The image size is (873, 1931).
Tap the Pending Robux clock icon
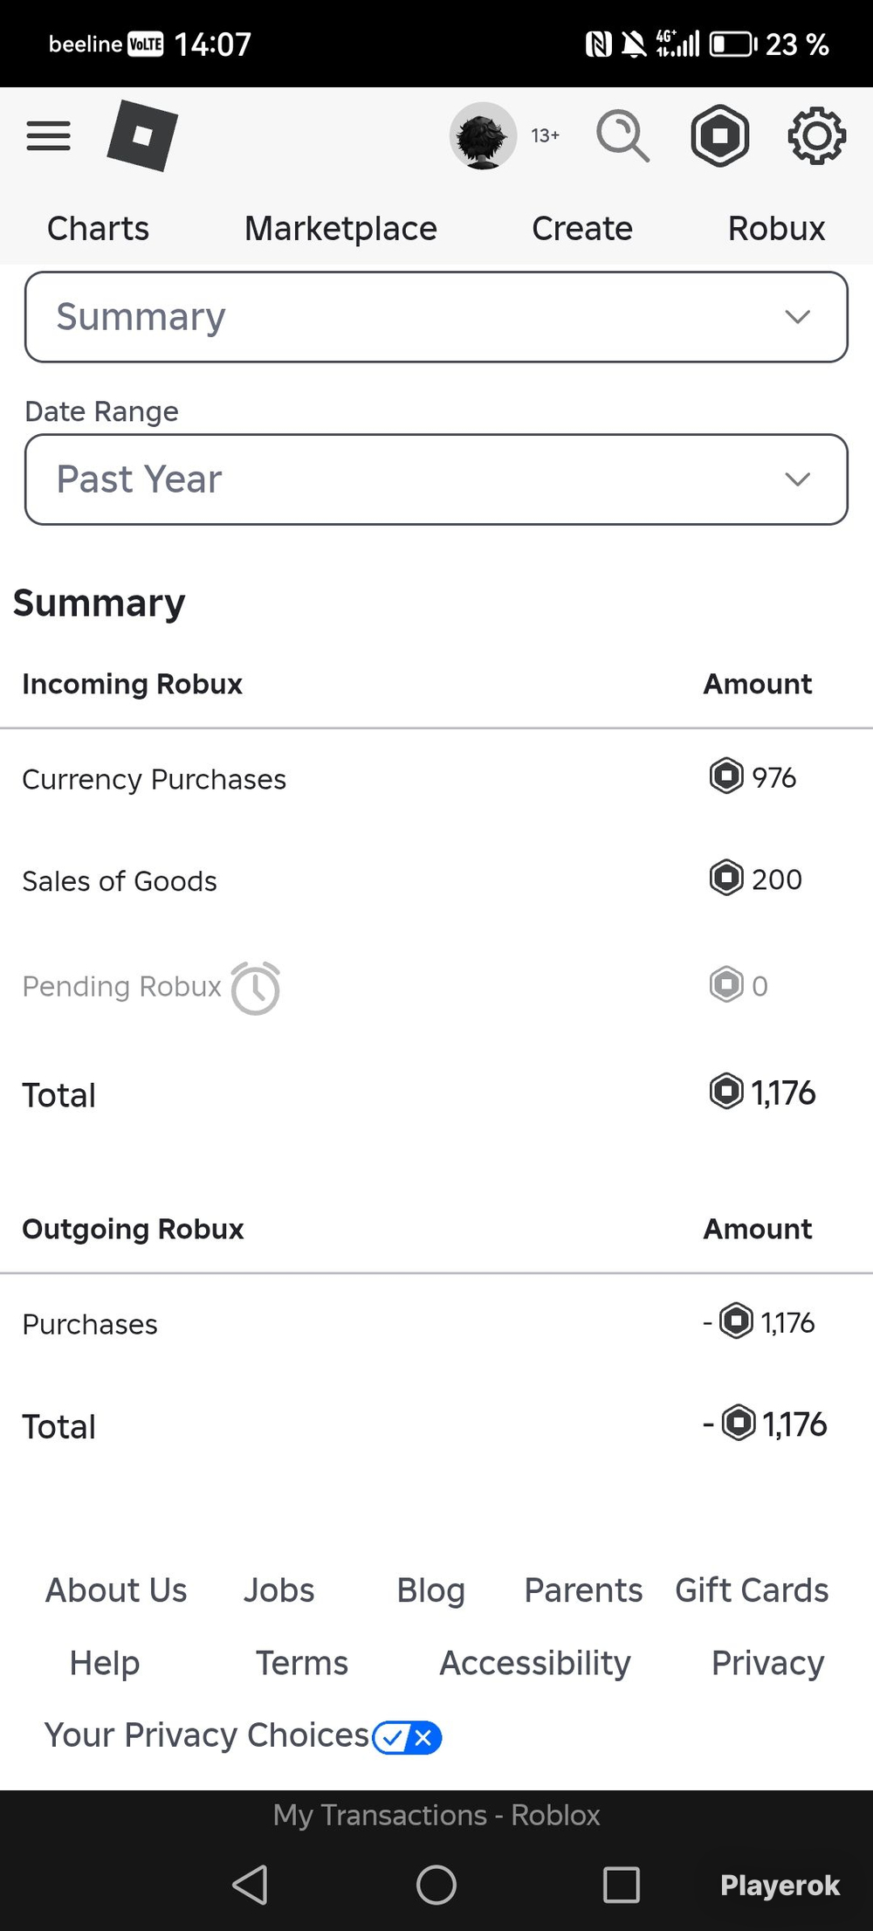256,988
